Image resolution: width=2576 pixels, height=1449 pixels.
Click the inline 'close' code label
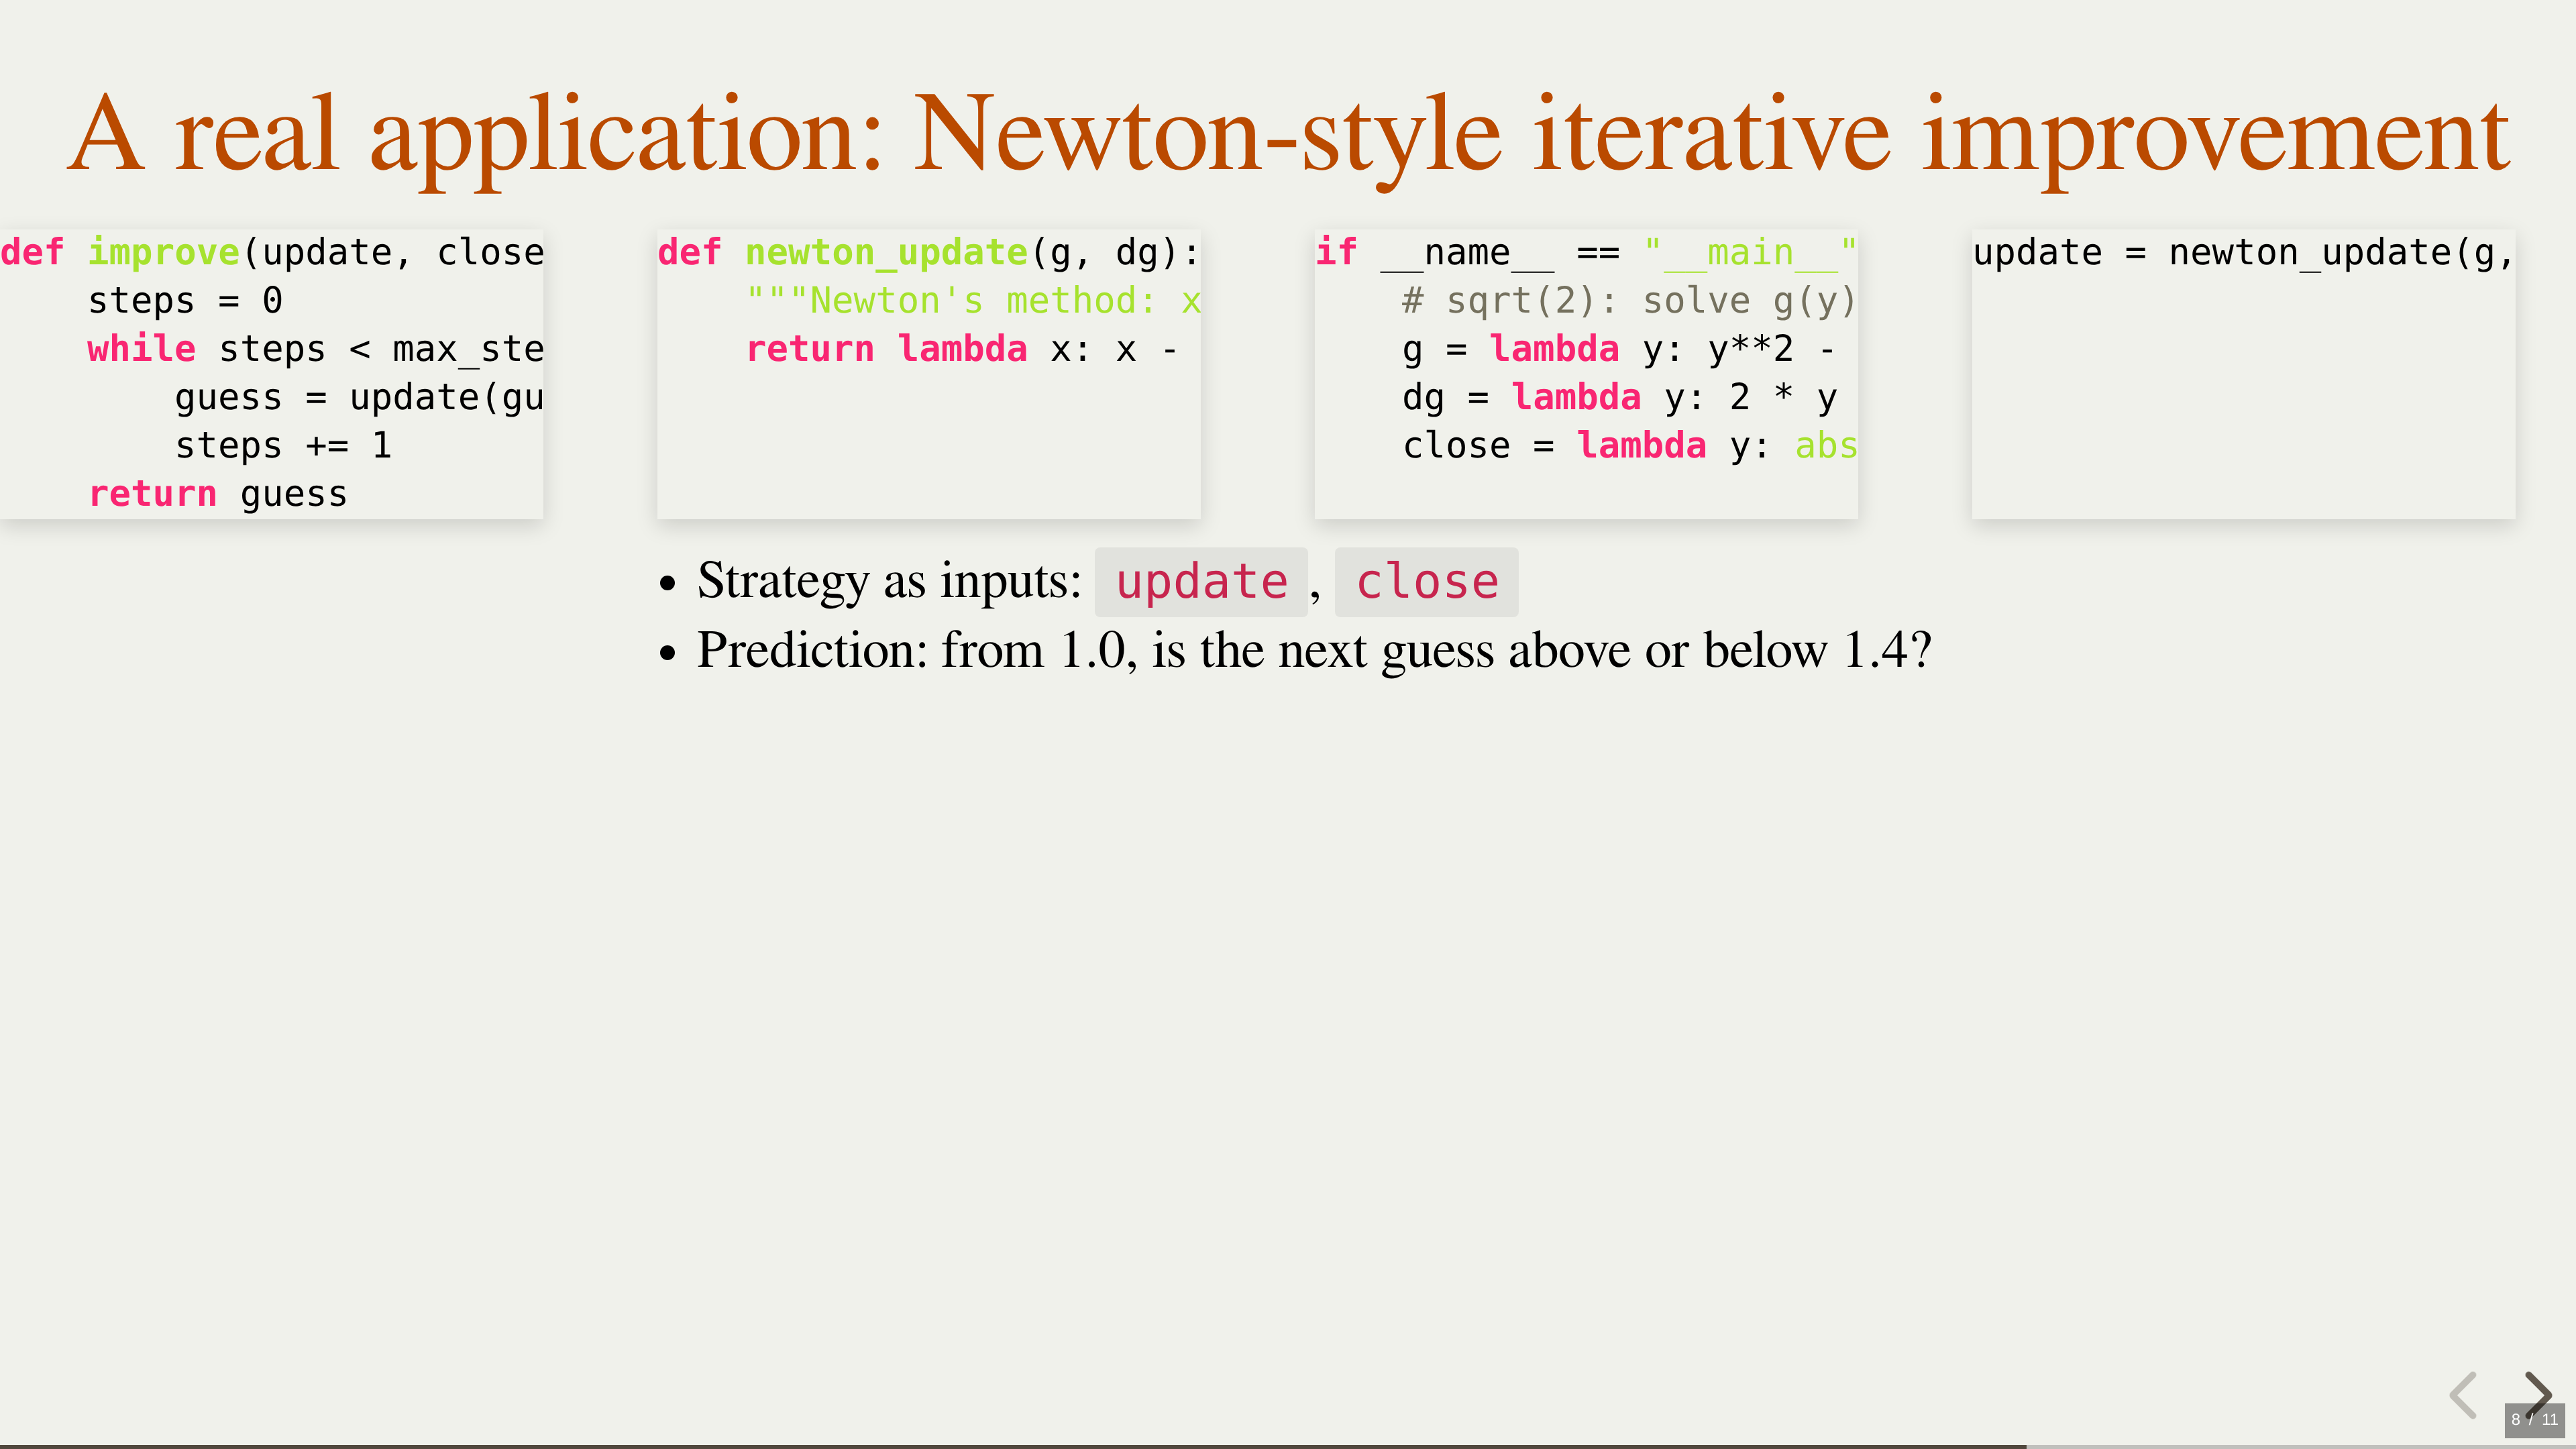tap(1426, 582)
